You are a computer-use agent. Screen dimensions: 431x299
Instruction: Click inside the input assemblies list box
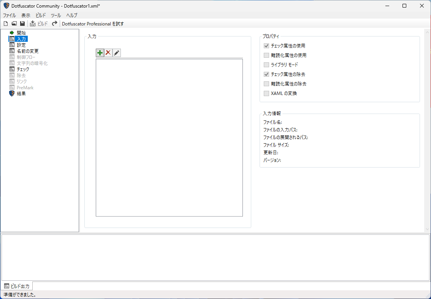tap(170, 138)
